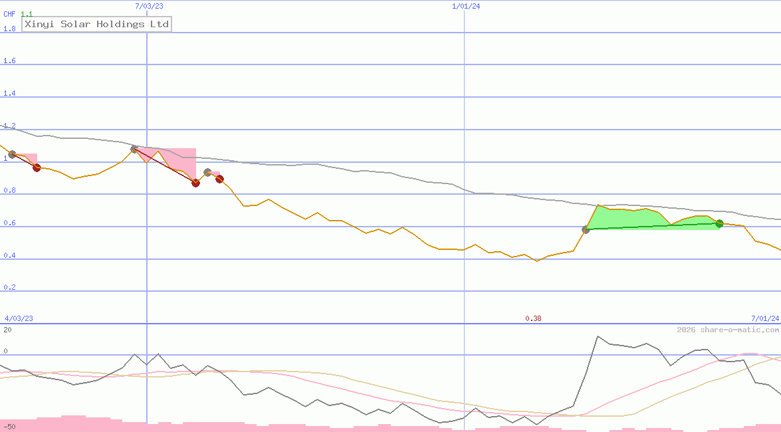This screenshot has width=781, height=432.
Task: Select the Xinyi Solar Holdings Ltd title box
Action: pyautogui.click(x=96, y=24)
